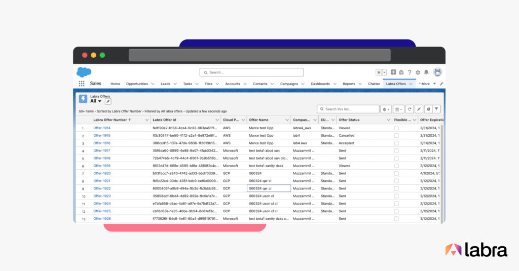519x271 pixels.
Task: Open the Offer-1914 record link
Action: click(101, 128)
